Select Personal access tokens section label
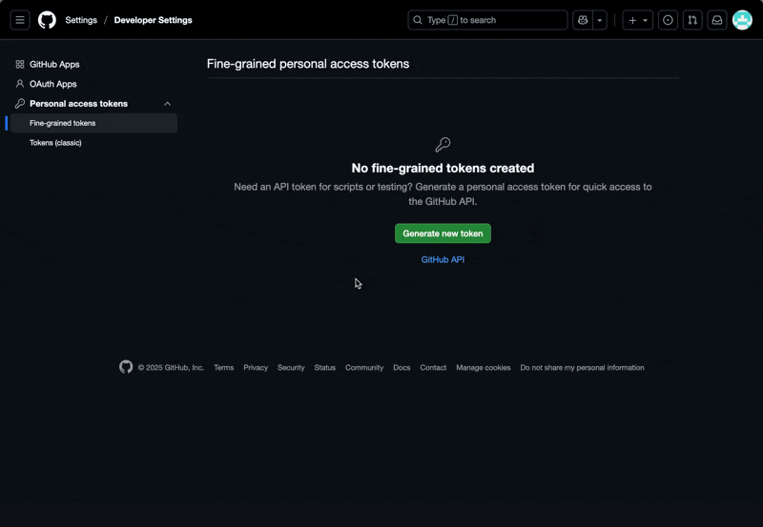763x527 pixels. pos(78,104)
